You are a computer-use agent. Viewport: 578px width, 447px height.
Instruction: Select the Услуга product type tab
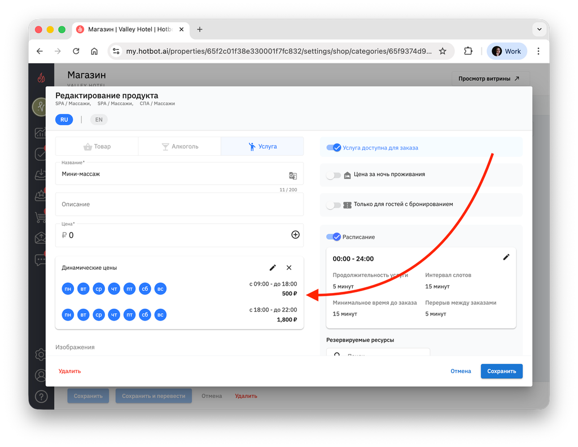coord(262,146)
